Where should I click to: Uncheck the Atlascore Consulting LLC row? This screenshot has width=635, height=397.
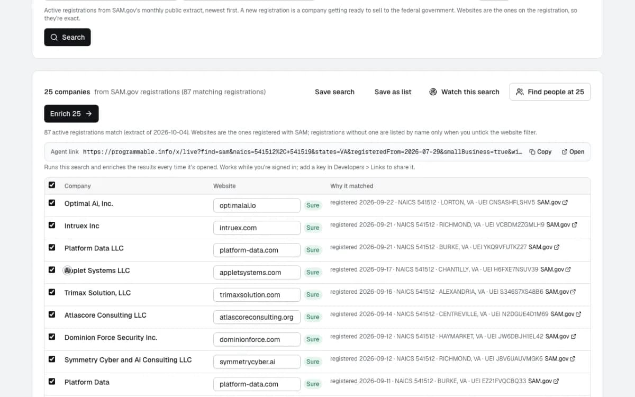[x=52, y=314]
